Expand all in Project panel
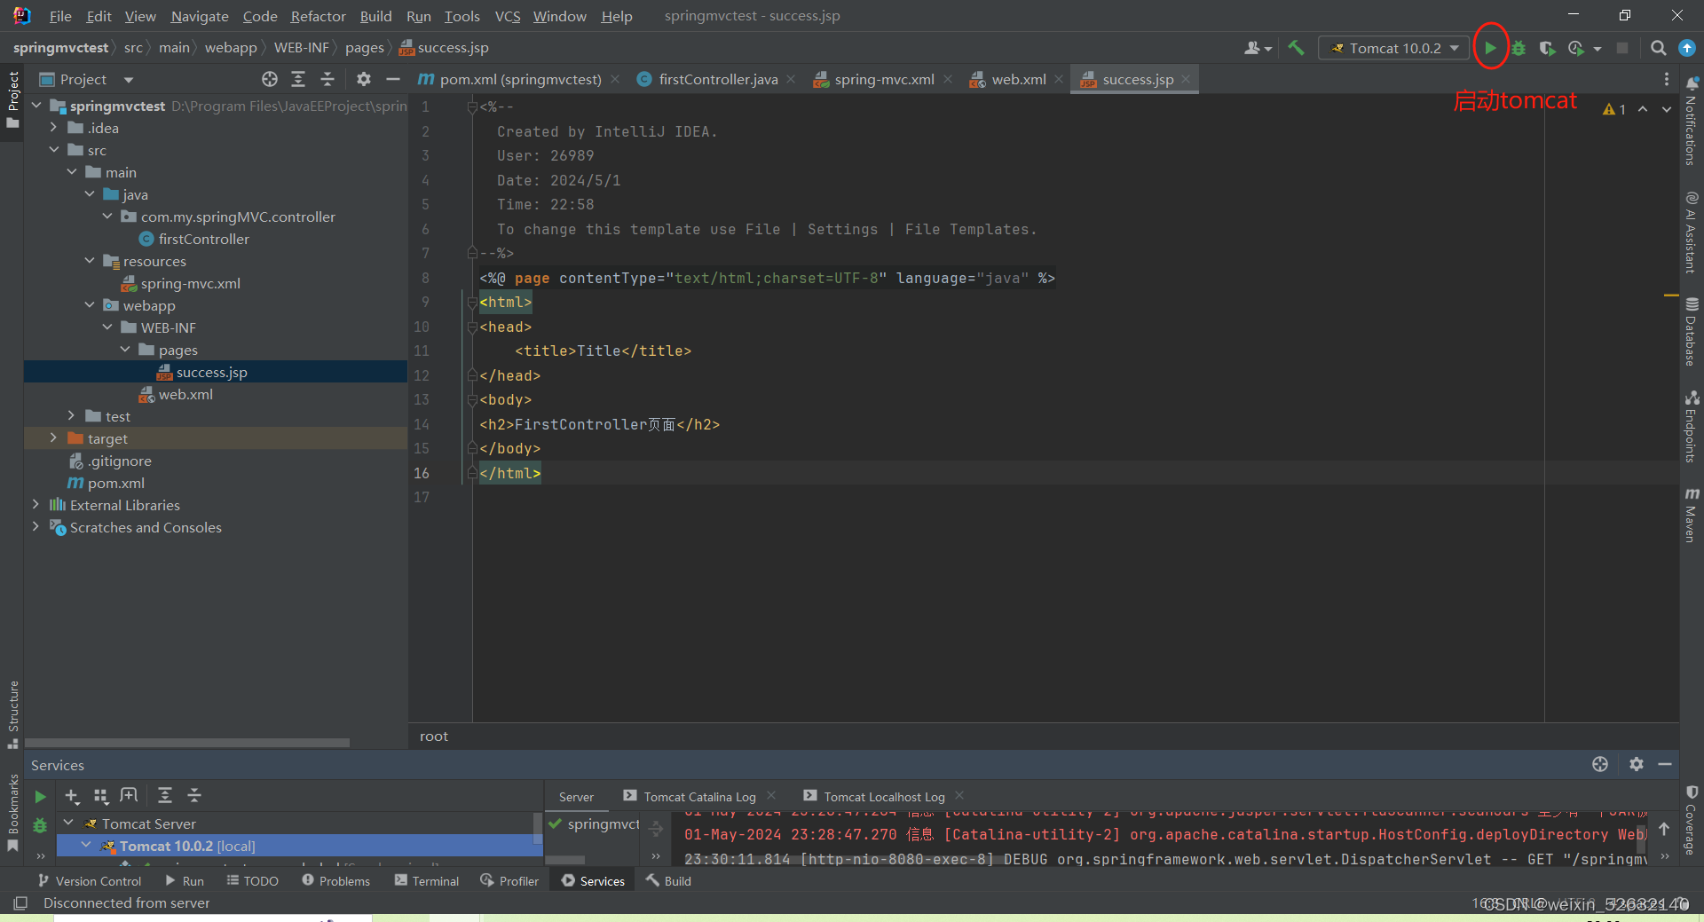The image size is (1704, 922). (298, 79)
